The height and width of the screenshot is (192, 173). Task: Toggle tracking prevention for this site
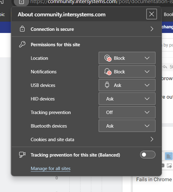(x=148, y=155)
